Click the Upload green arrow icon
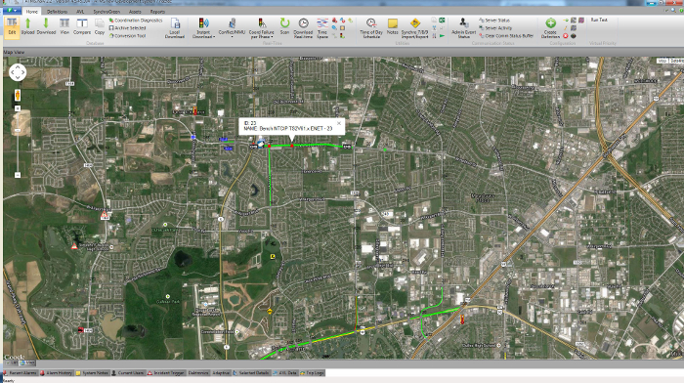 (27, 26)
